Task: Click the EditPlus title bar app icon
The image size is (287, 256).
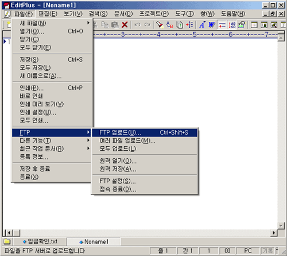Action: (7, 5)
